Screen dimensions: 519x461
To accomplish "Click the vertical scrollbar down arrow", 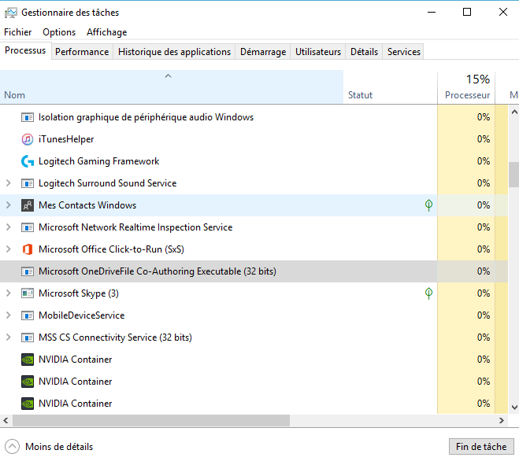I will pyautogui.click(x=514, y=407).
